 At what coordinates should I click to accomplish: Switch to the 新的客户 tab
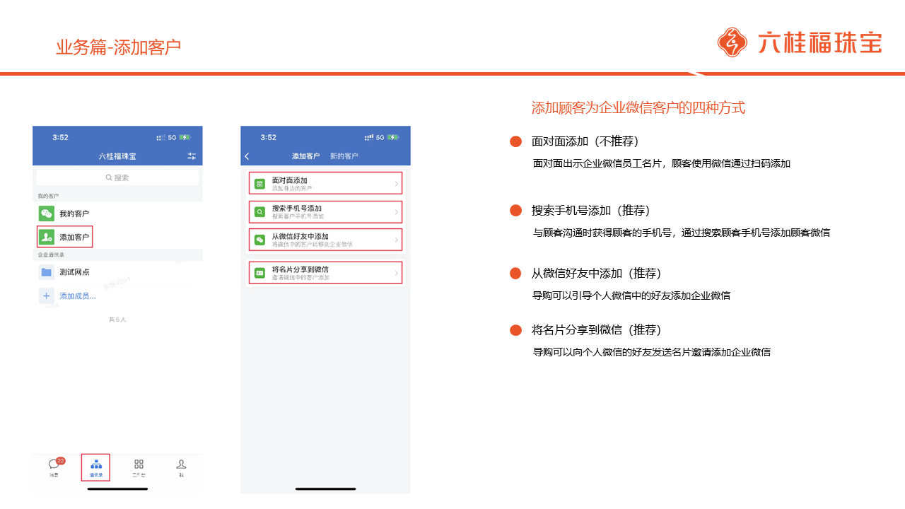coord(344,156)
